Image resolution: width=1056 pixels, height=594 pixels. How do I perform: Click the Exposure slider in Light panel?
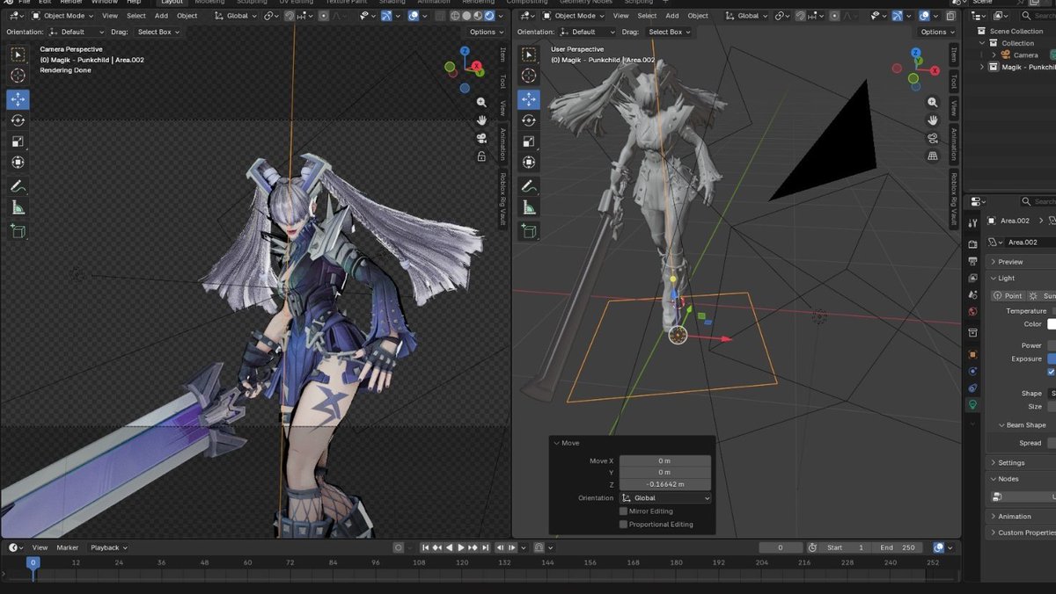tap(1052, 359)
